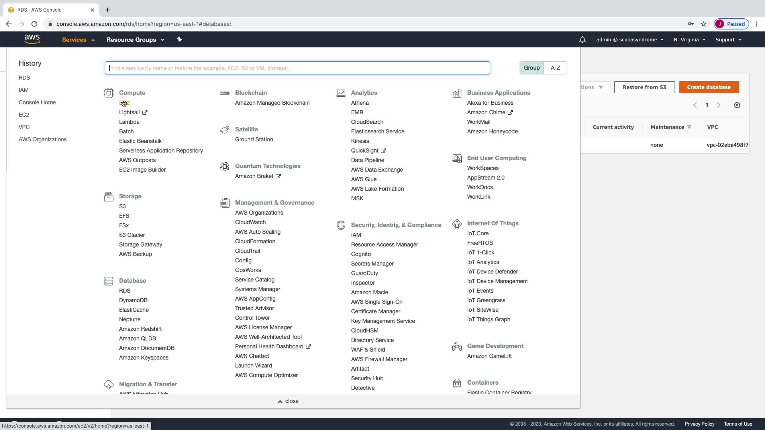Screen dimensions: 765x430
Task: Bookmark page with star icon
Action: pos(704,24)
